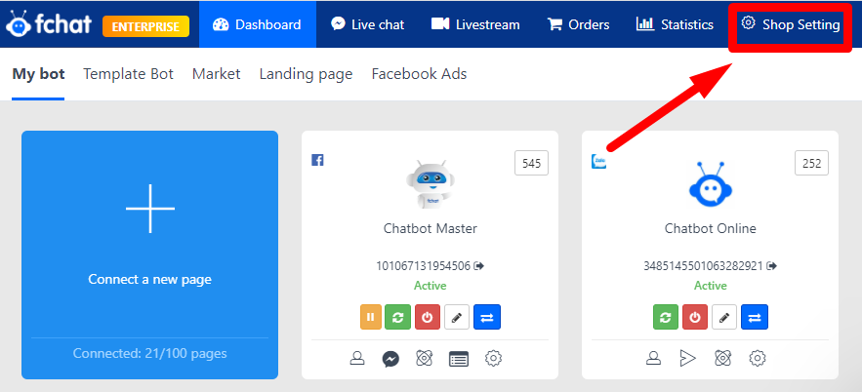Screen dimensions: 862x392
Task: Click the Chatbot Master robot avatar
Action: pyautogui.click(x=430, y=184)
